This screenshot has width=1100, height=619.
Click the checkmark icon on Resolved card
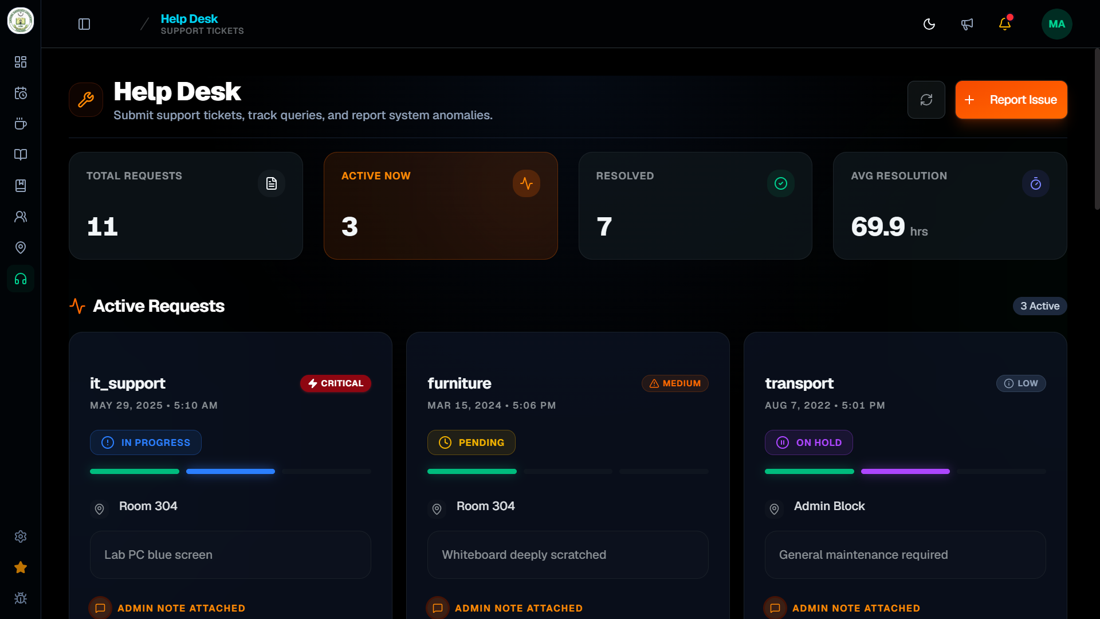pos(781,183)
